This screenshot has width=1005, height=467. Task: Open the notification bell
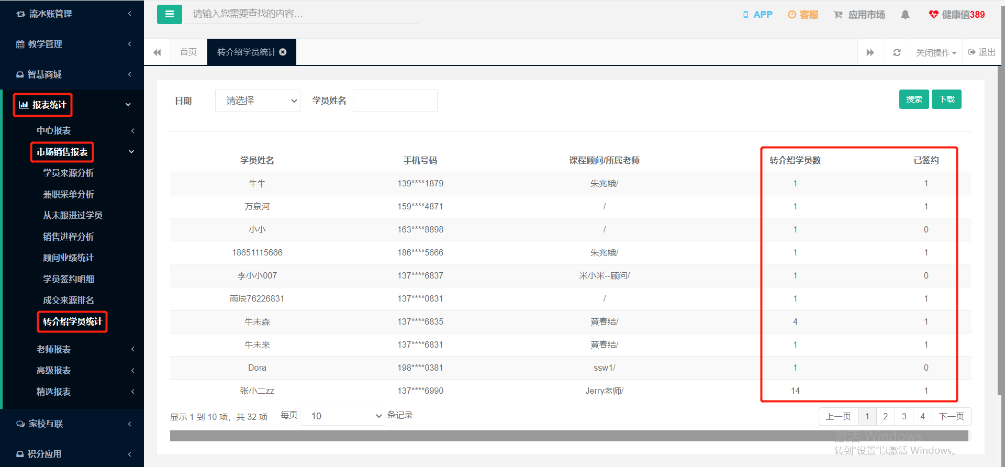click(x=905, y=15)
